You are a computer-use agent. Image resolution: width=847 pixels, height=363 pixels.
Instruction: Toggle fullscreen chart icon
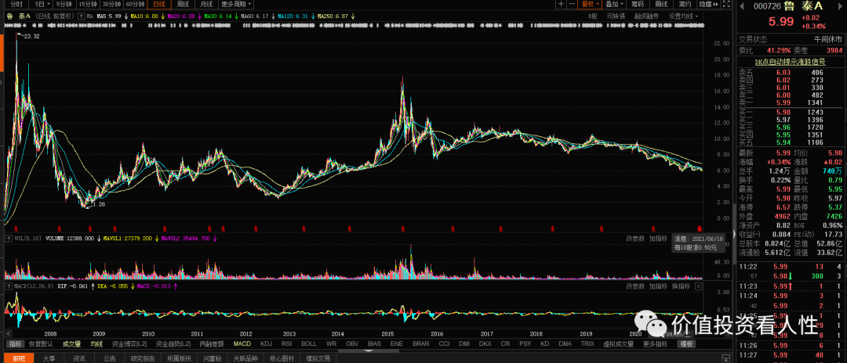tap(726, 5)
